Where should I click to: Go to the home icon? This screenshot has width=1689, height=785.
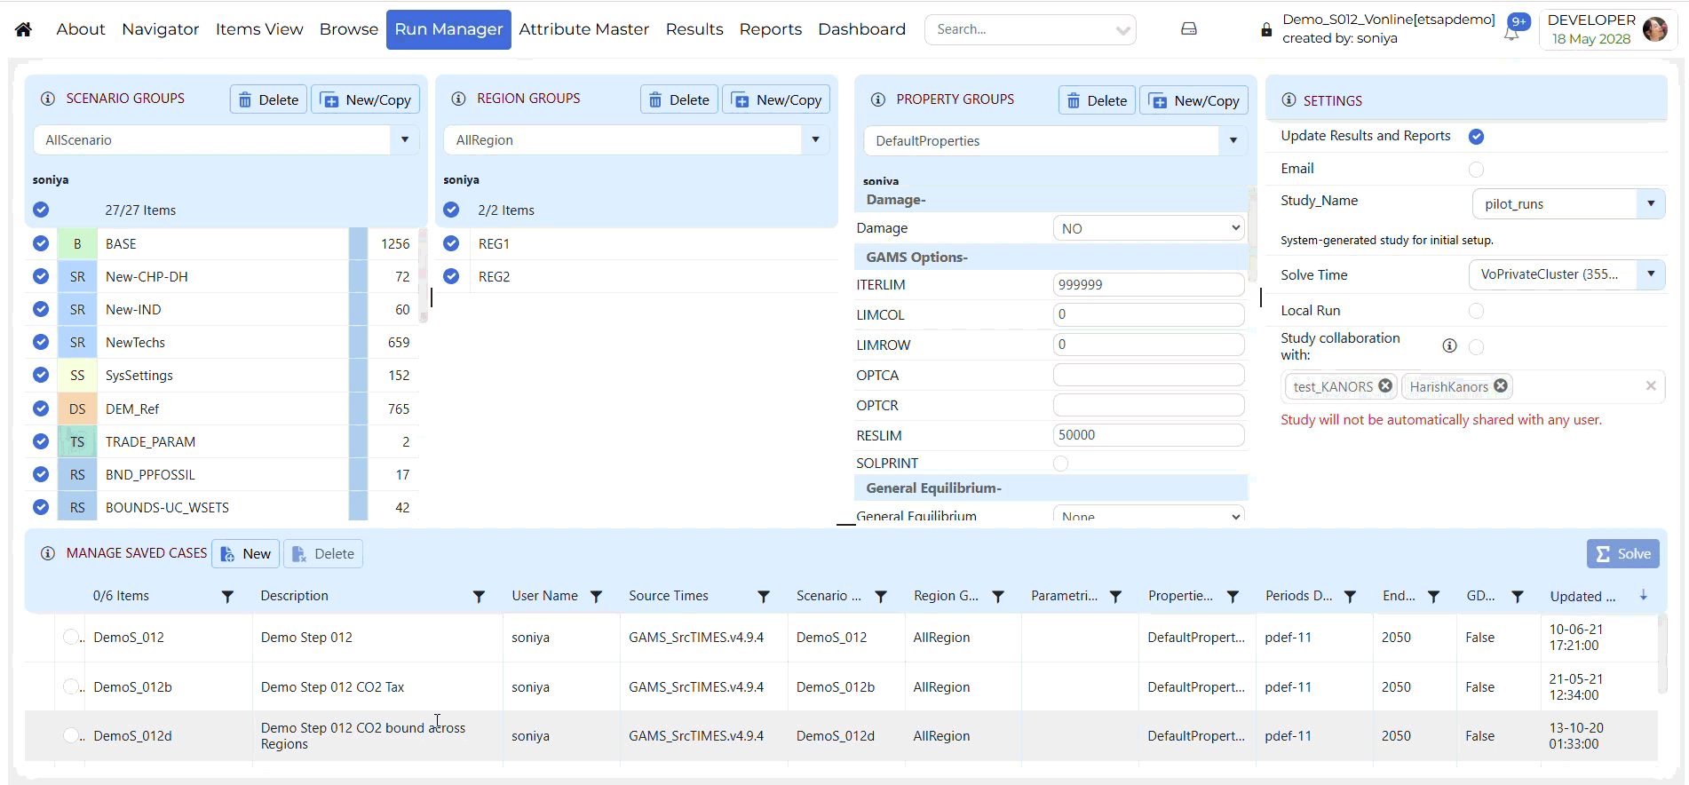click(x=24, y=29)
